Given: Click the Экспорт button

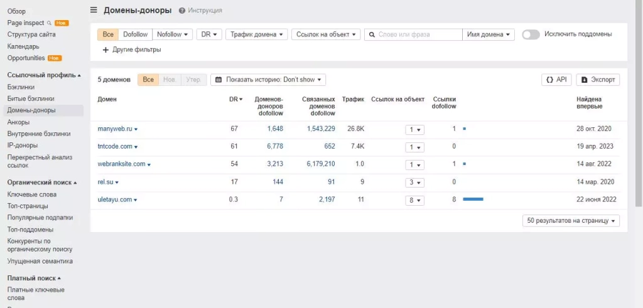Looking at the screenshot, I should [x=598, y=80].
